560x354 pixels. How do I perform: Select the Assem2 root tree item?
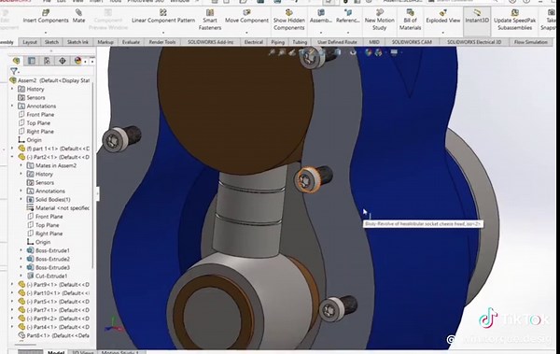(x=50, y=80)
